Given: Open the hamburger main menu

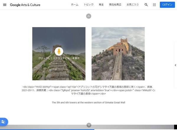Looking at the screenshot, I should pos(4,5).
